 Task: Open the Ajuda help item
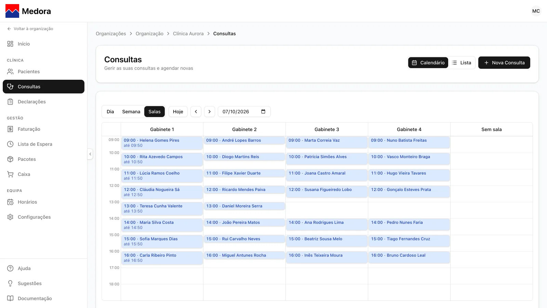pos(43,268)
